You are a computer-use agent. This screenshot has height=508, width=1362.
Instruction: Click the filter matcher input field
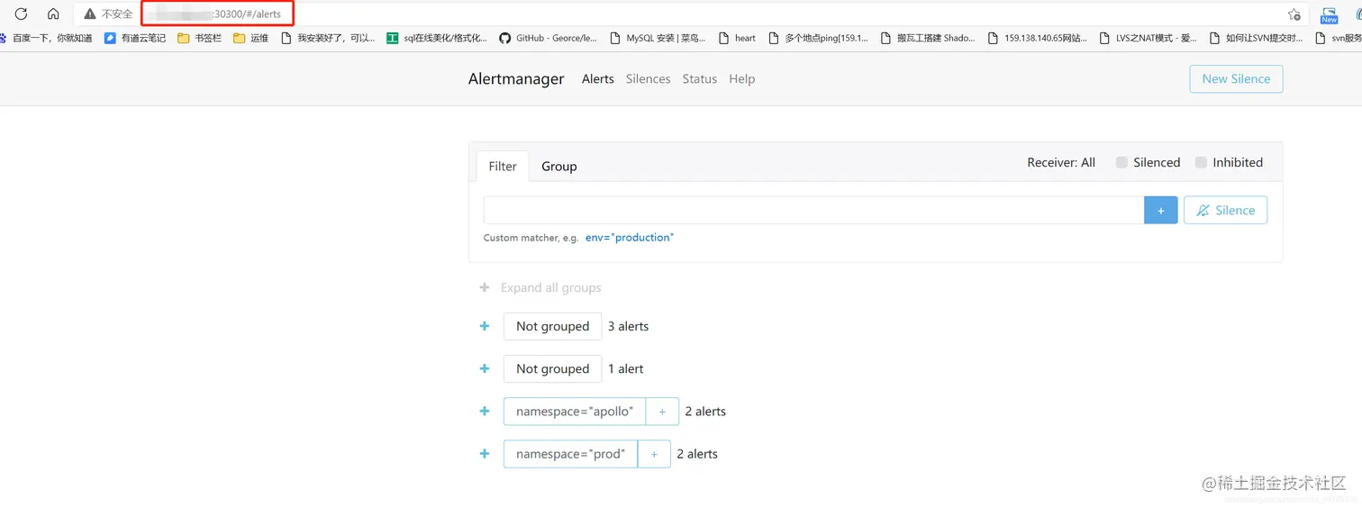[813, 211]
